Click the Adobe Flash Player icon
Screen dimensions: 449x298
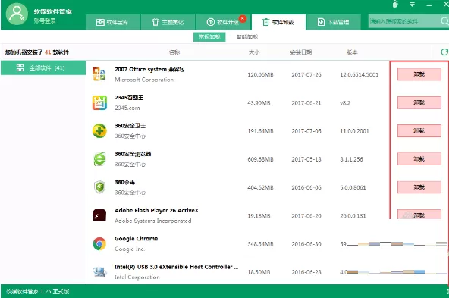point(99,215)
